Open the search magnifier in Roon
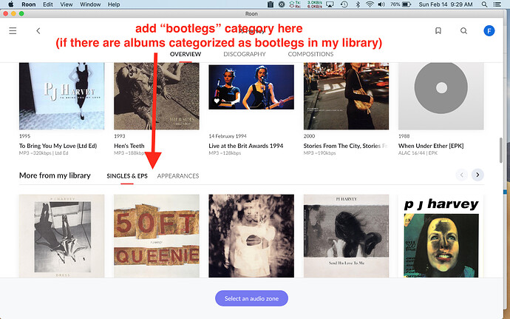This screenshot has height=319, width=510. point(464,30)
